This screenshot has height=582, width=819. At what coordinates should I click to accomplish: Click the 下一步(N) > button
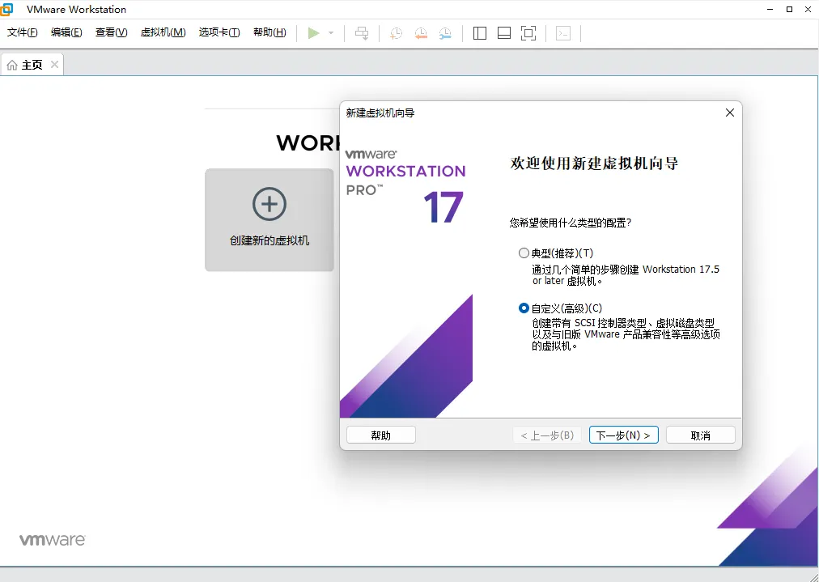coord(624,435)
